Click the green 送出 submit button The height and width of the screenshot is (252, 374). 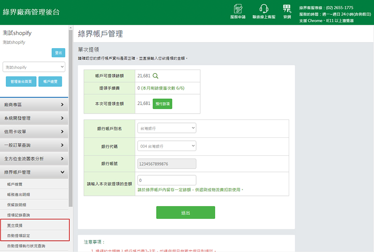(185, 213)
